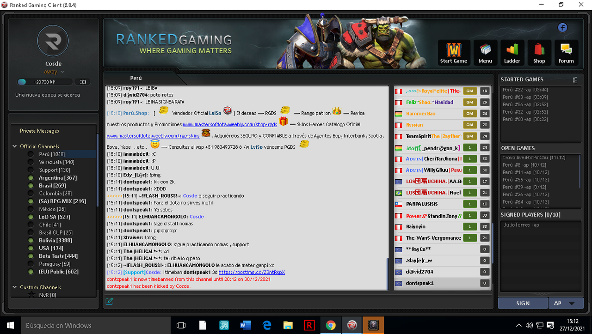Visit the Facebook page icon
592x334 pixels.
[562, 28]
